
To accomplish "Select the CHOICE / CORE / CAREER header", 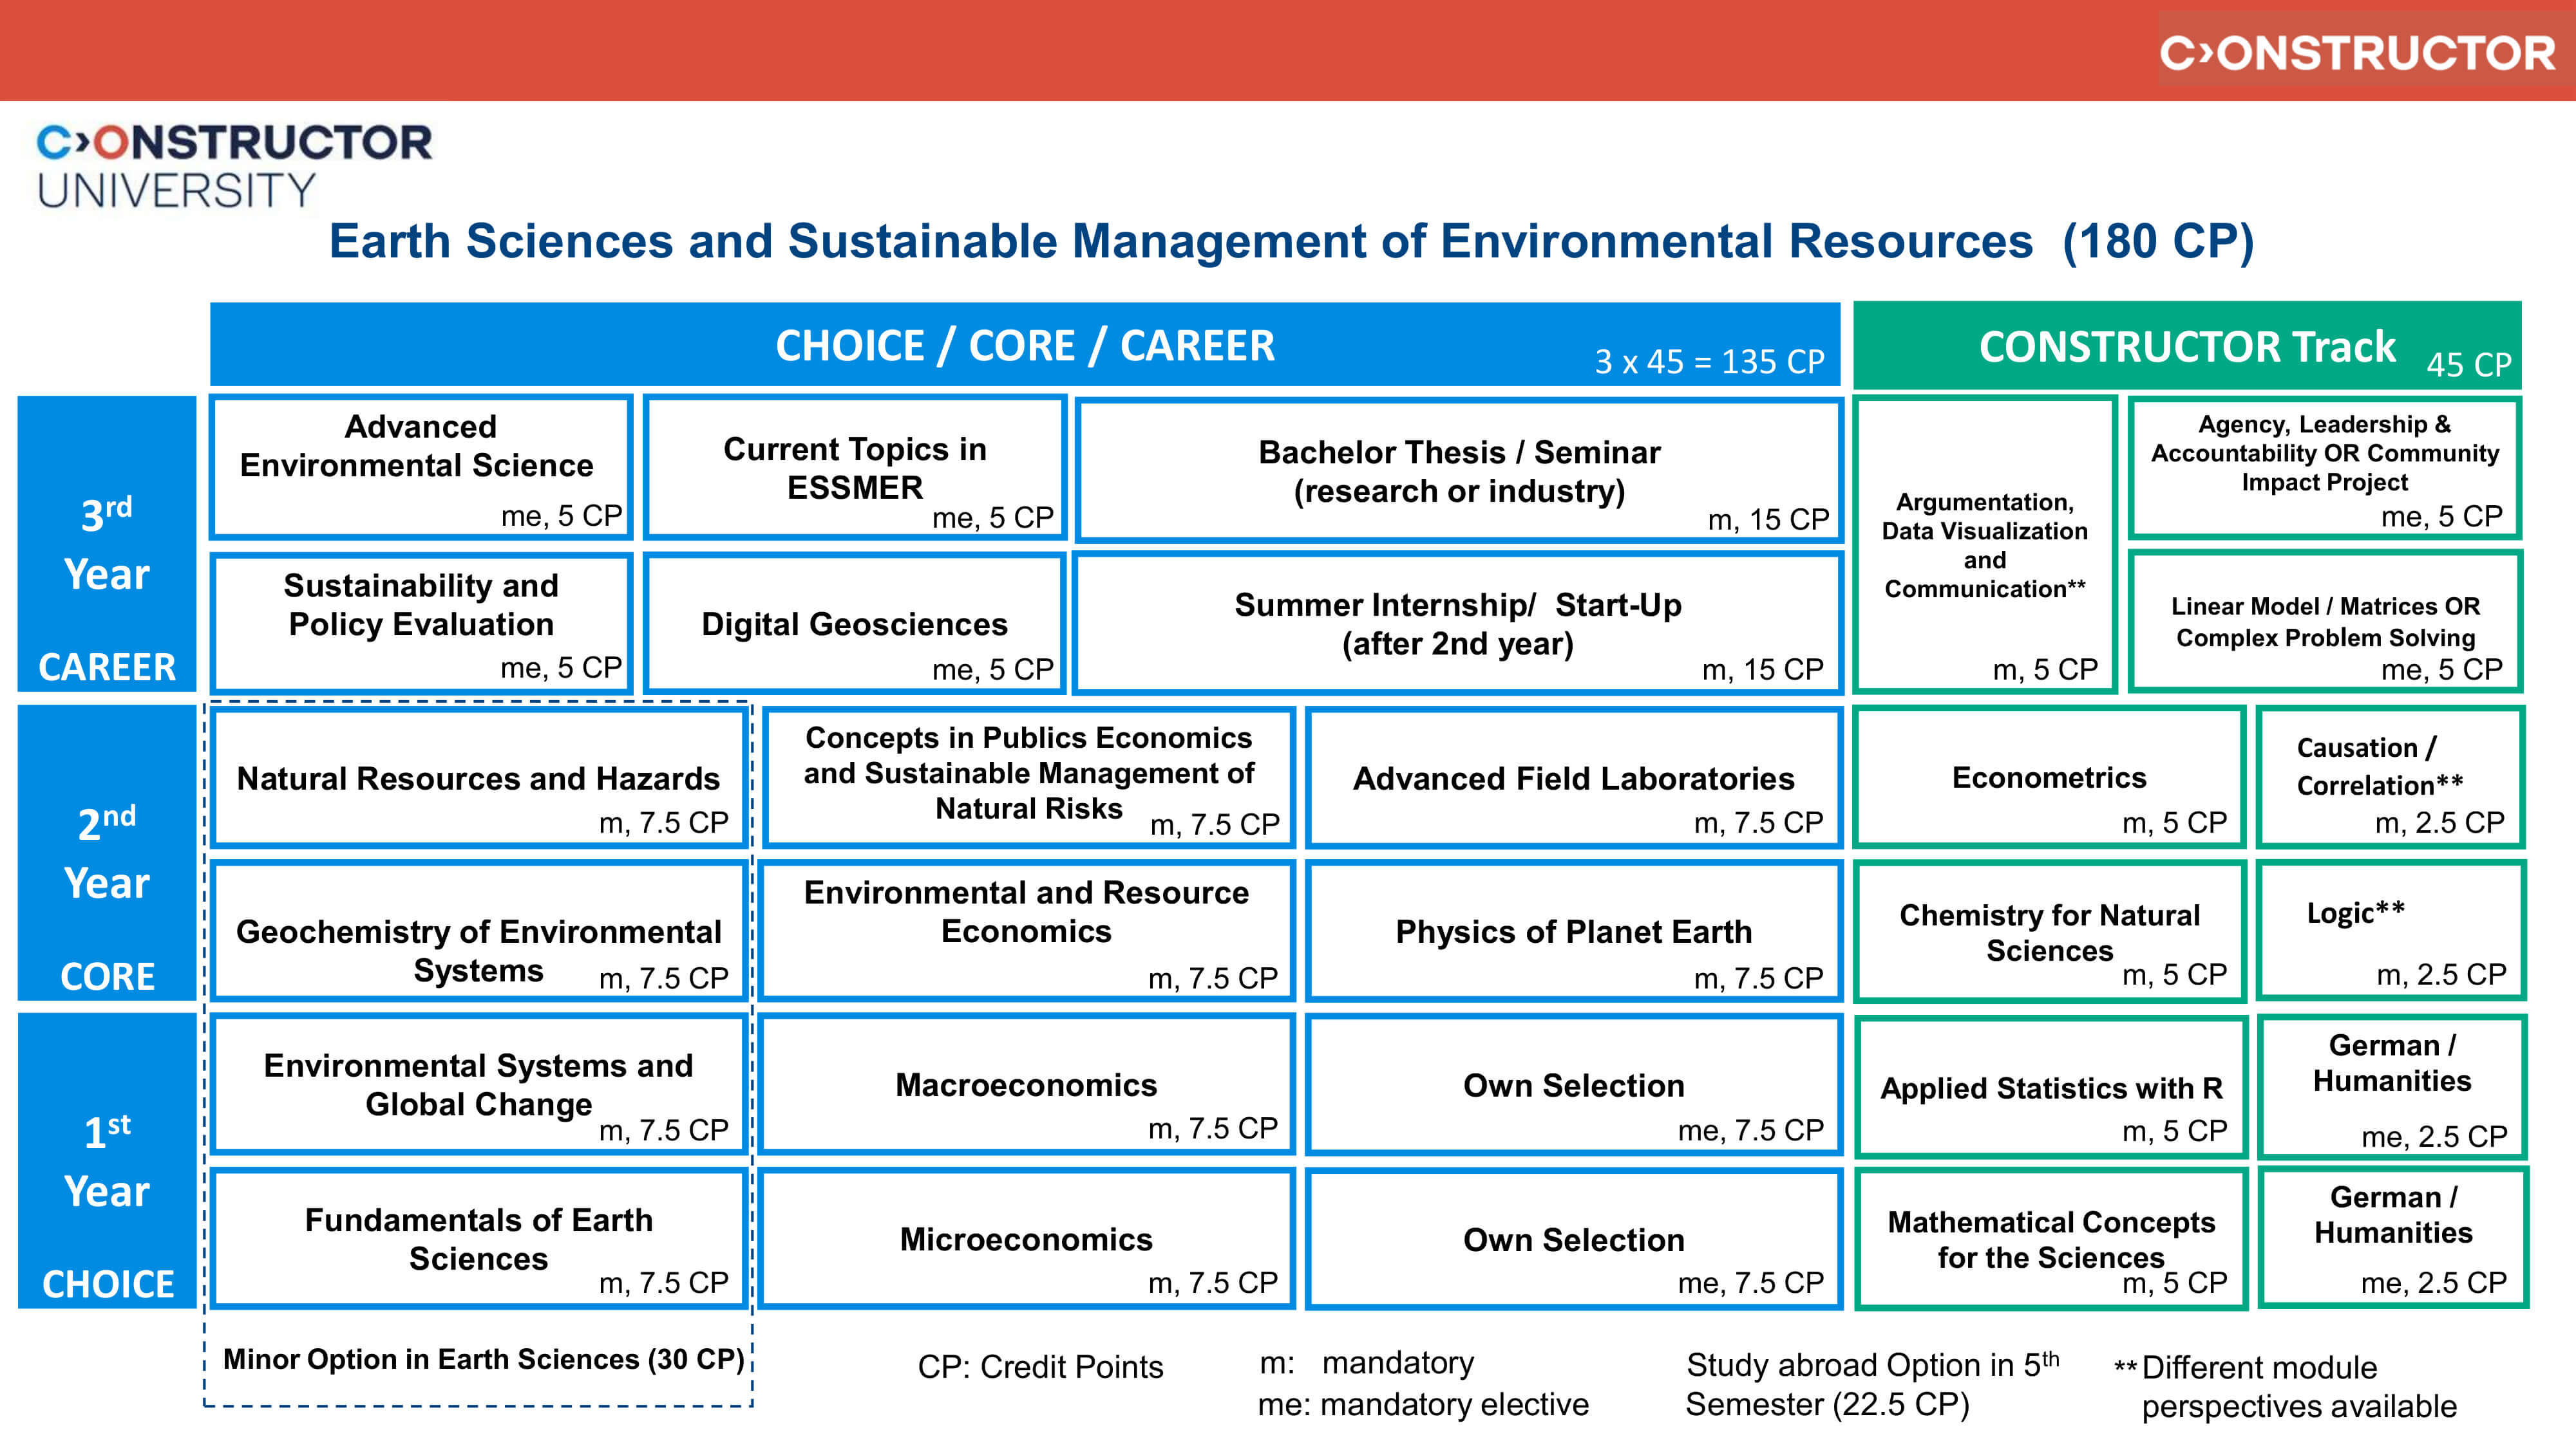I will coord(1024,345).
